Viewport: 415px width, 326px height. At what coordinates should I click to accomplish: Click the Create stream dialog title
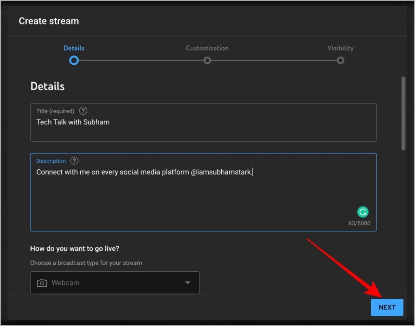click(49, 21)
